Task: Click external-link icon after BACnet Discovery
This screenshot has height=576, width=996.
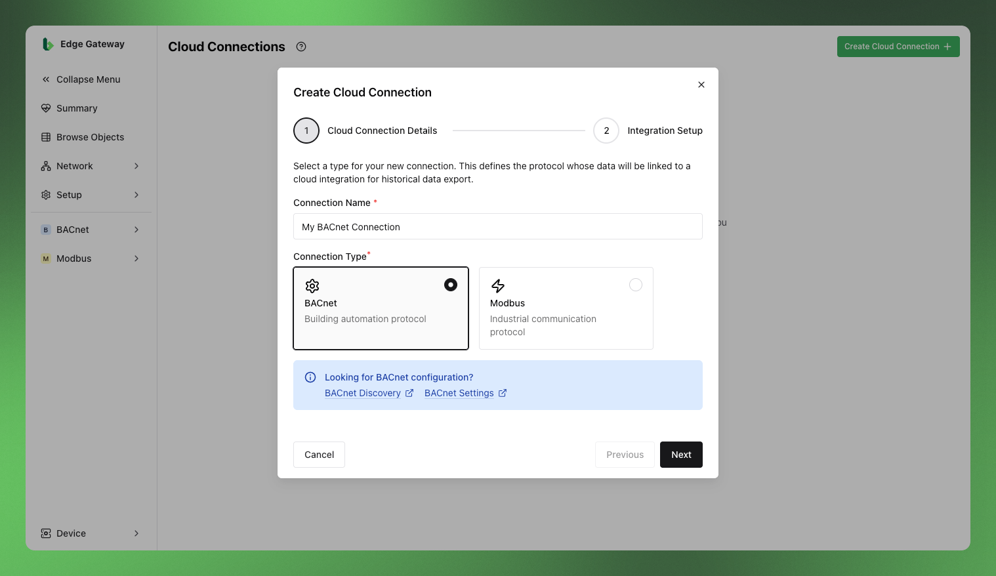Action: [x=409, y=393]
